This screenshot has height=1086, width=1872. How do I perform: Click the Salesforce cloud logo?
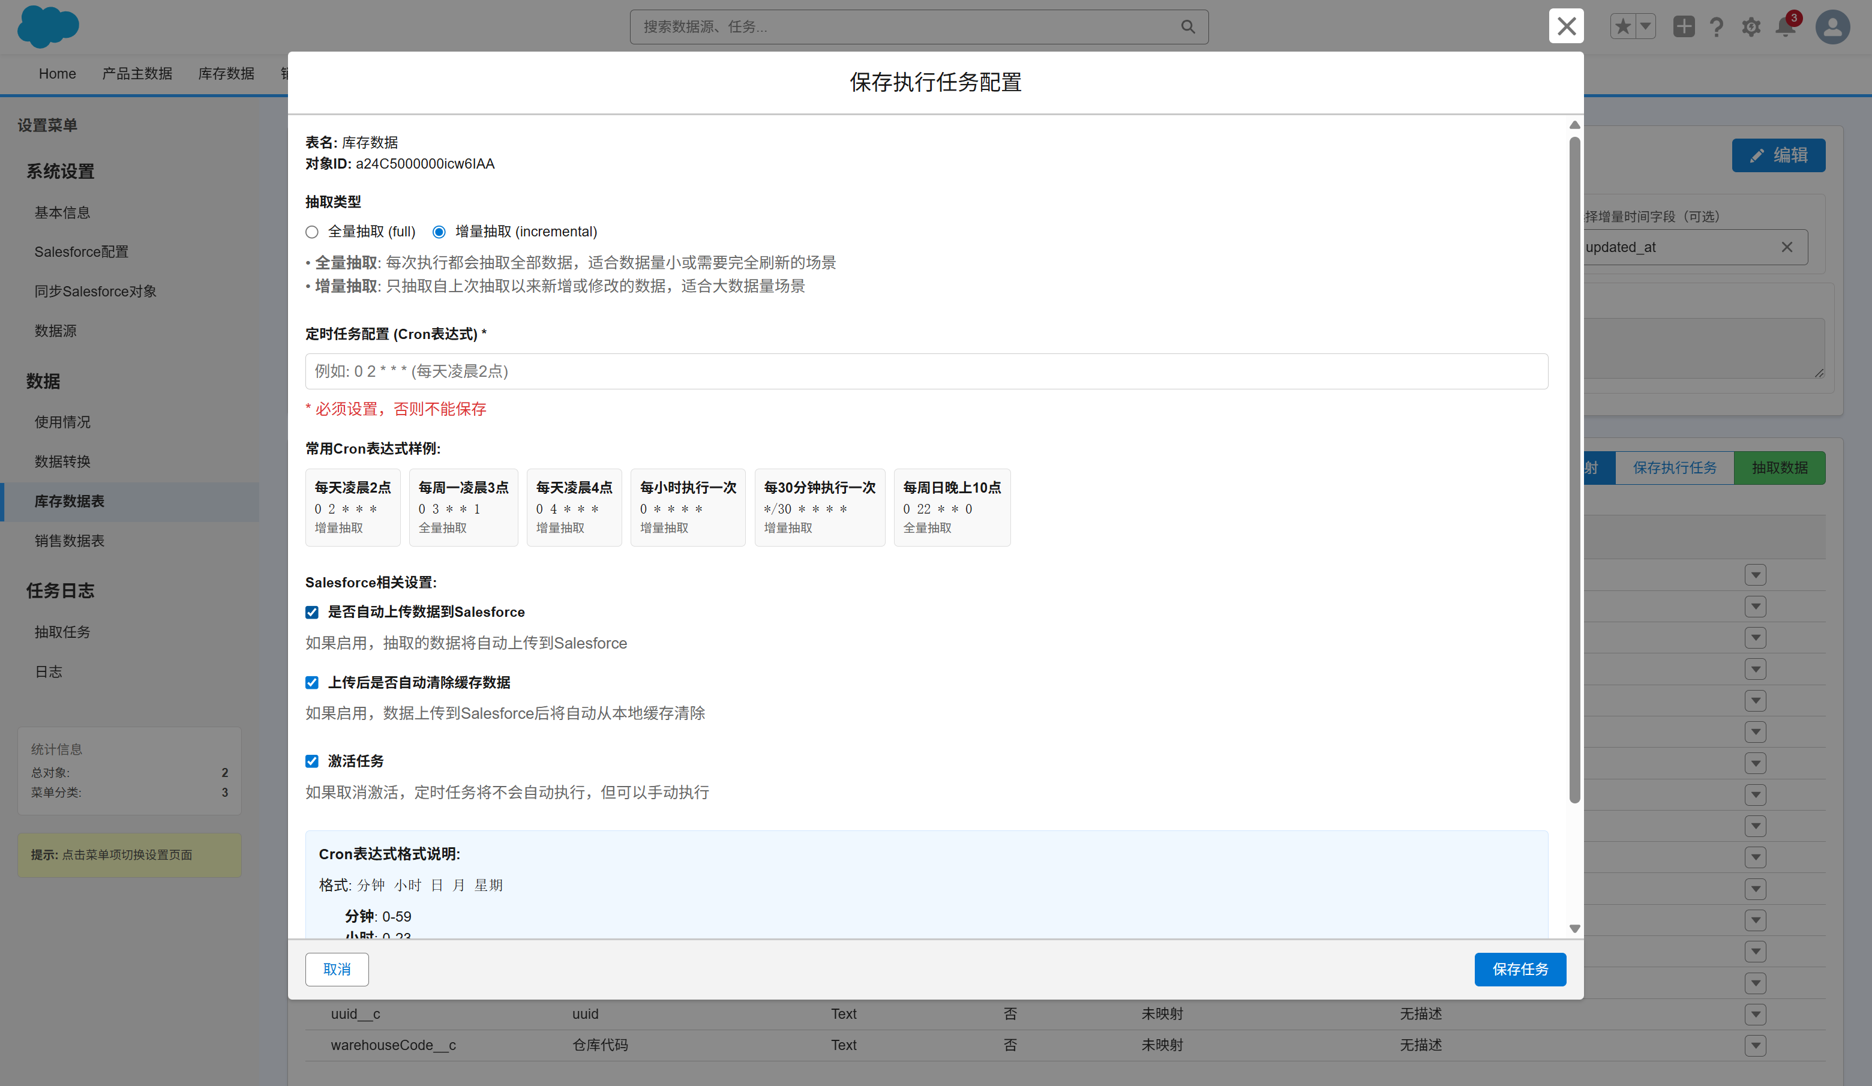pyautogui.click(x=47, y=27)
